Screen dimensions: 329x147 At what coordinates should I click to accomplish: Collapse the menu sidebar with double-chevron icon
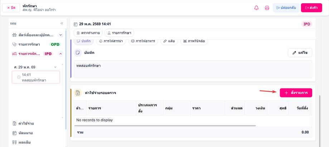click(x=62, y=23)
